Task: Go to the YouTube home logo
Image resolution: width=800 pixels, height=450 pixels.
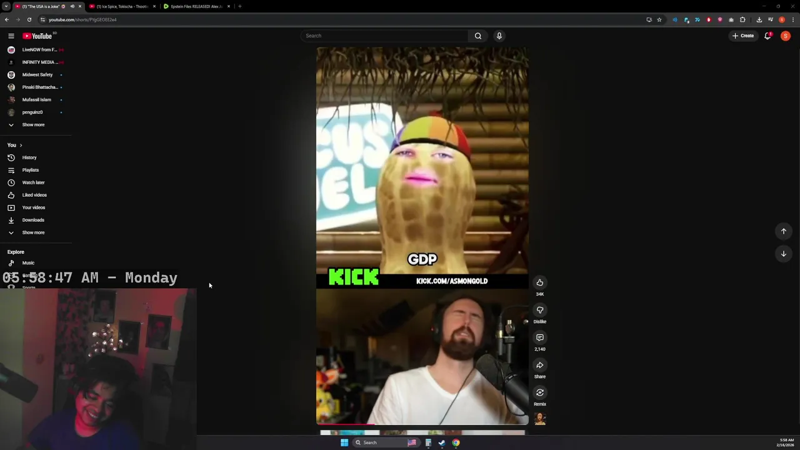Action: [37, 36]
